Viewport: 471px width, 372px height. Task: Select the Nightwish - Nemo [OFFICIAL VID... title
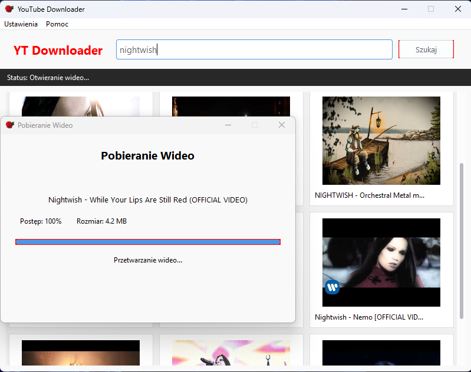[369, 317]
